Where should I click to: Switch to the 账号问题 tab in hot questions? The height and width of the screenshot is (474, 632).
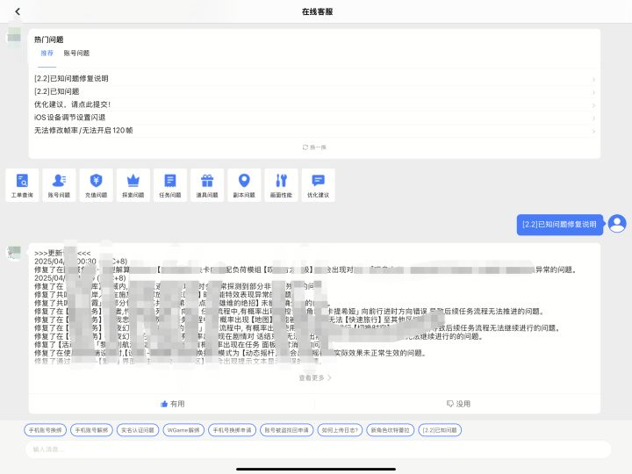(x=76, y=54)
